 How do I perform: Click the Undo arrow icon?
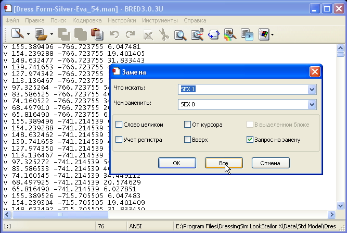(114, 34)
